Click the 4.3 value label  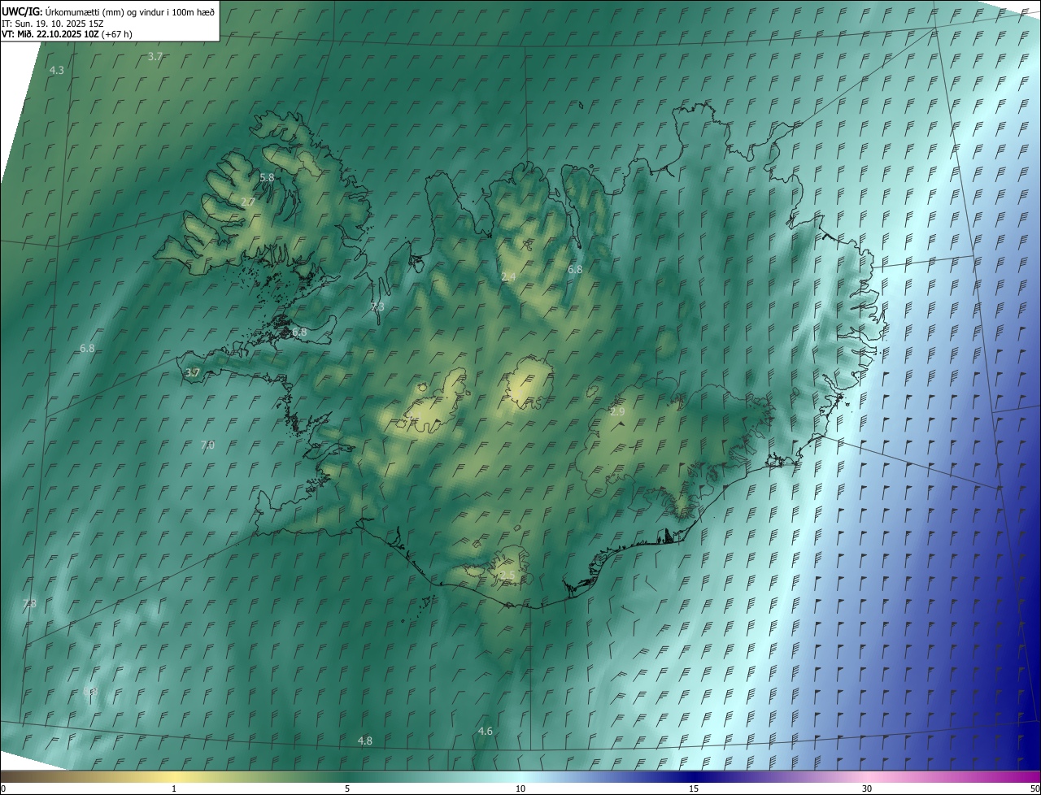[x=57, y=71]
